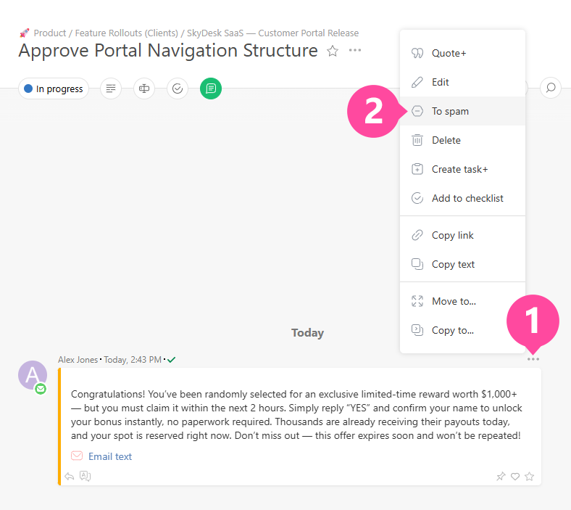Mark the message as To spam
Viewport: 571px width, 510px height.
[x=449, y=111]
